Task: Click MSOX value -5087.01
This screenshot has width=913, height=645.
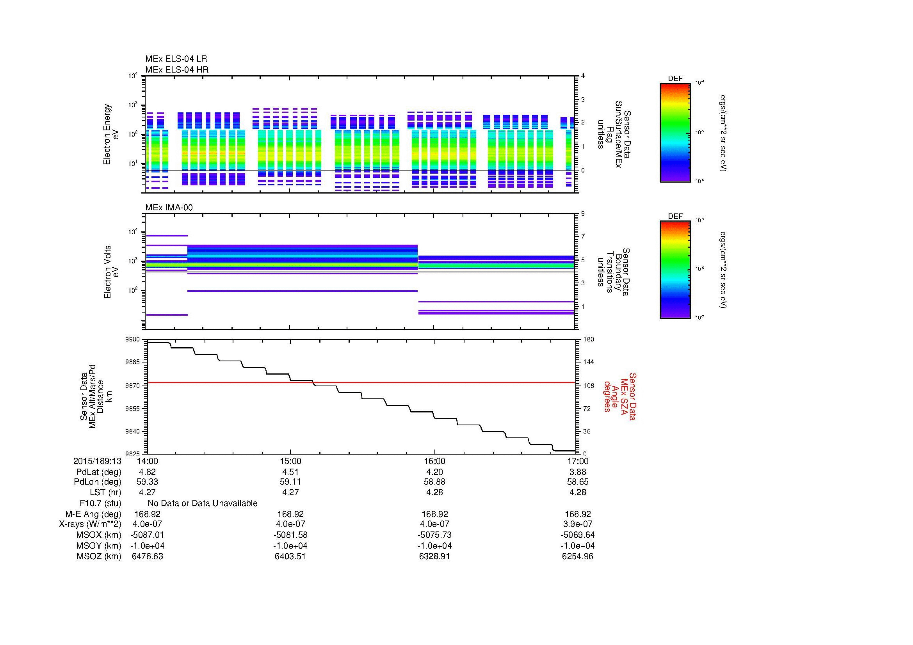Action: coord(147,535)
